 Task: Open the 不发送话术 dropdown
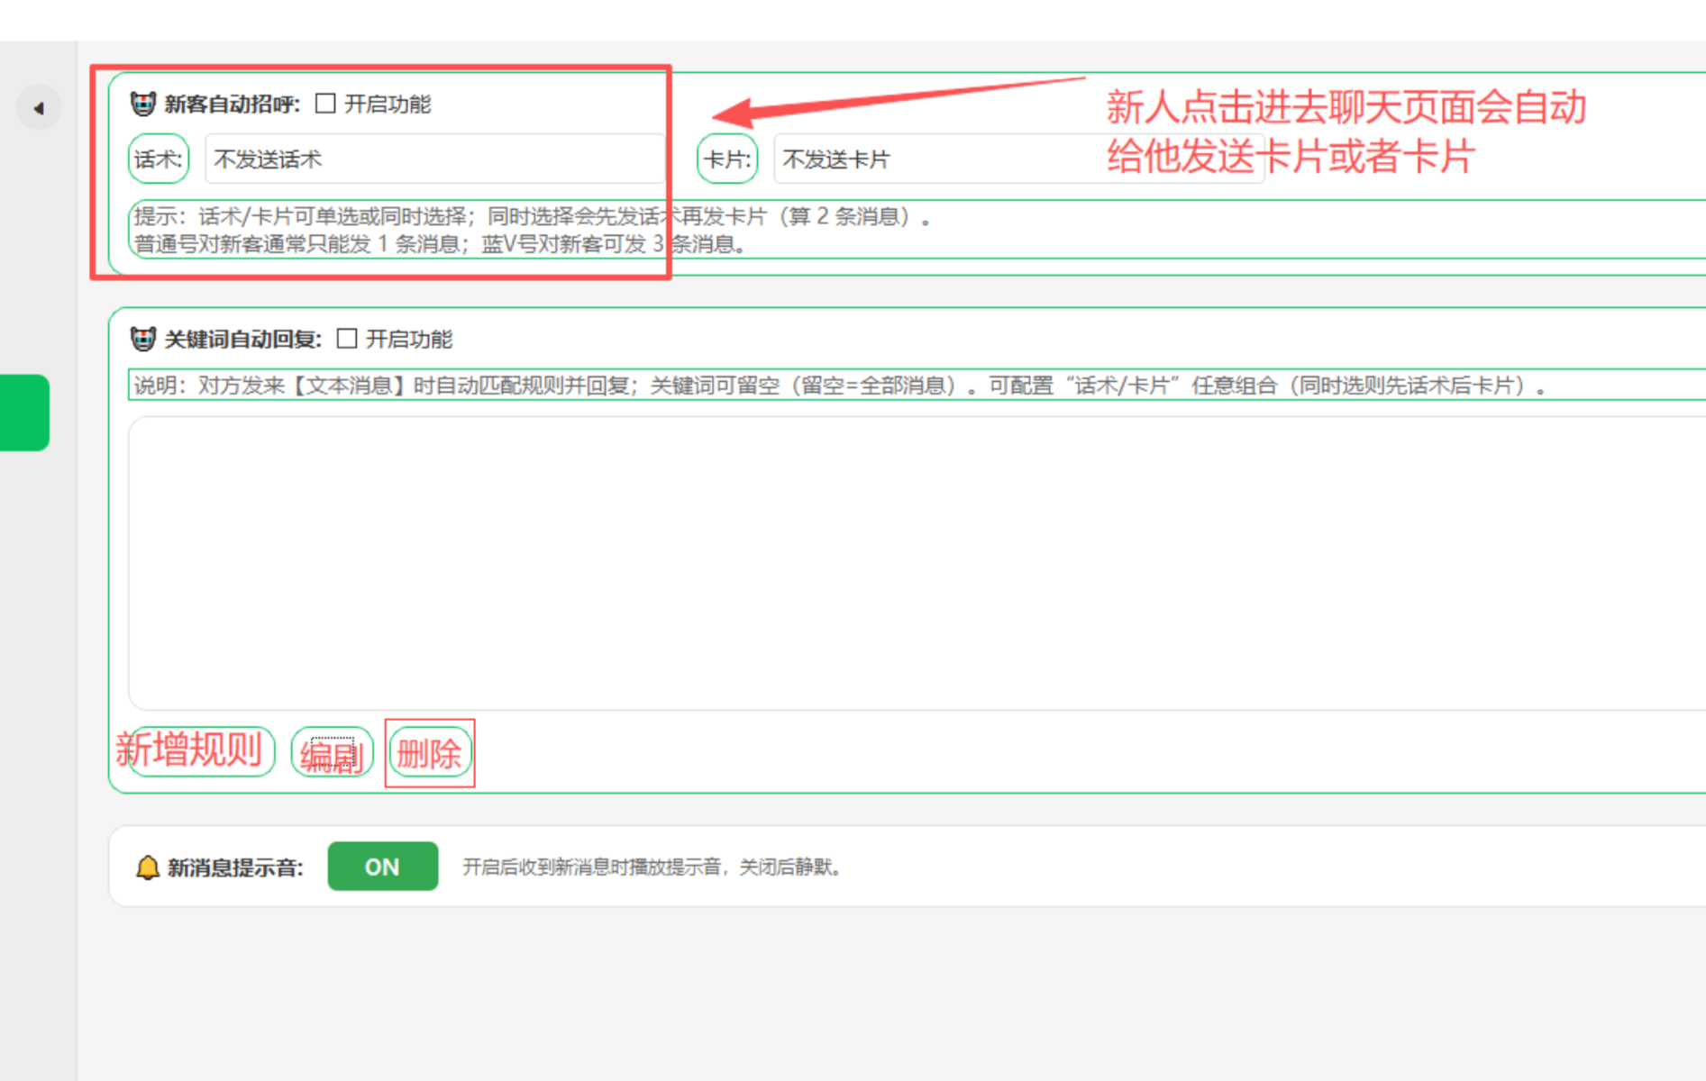click(434, 159)
